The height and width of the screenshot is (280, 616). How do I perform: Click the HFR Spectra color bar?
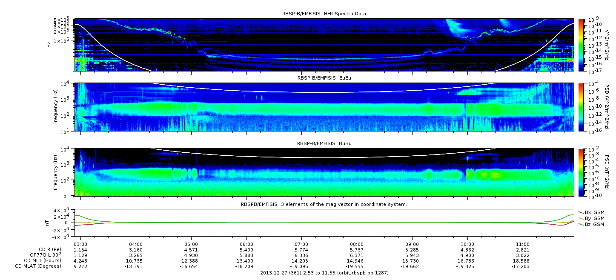click(581, 45)
